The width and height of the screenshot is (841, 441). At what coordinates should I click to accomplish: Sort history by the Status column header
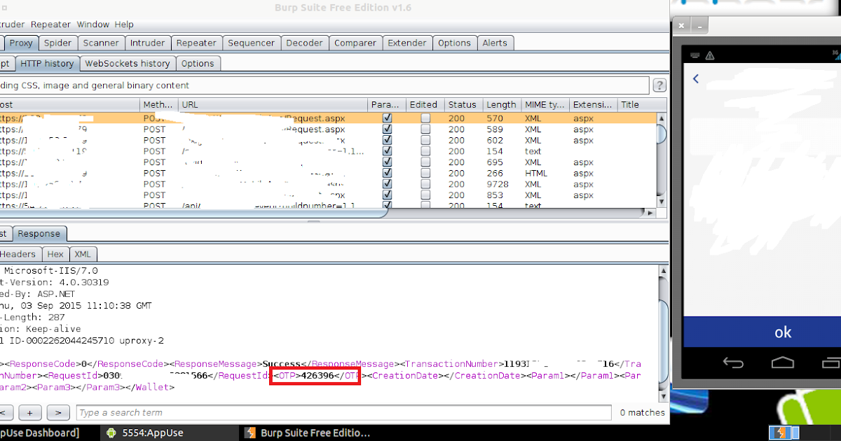point(463,104)
